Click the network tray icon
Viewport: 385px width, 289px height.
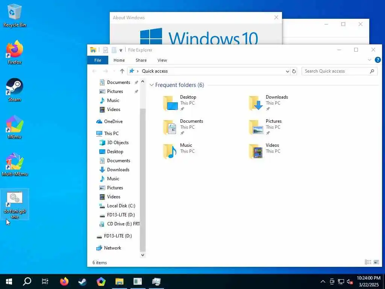pyautogui.click(x=341, y=281)
